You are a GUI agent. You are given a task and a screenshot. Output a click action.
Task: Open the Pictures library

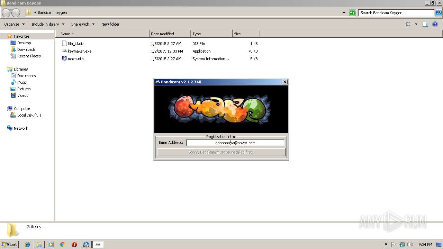point(24,89)
